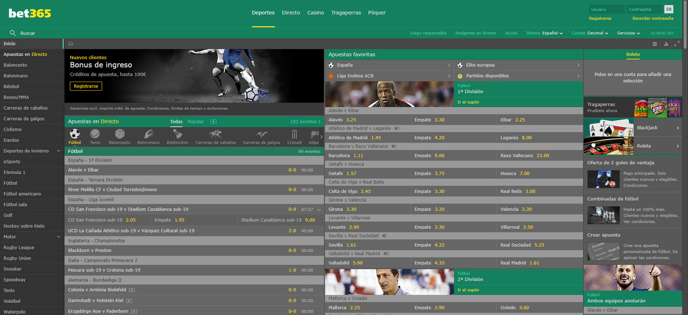Click sound icon beside Atlético de Madrid v Leganés
Image resolution: width=688 pixels, height=315 pixels.
(x=397, y=128)
